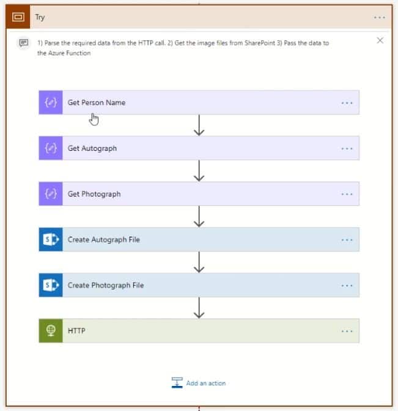Expand the HTTP action card
Viewport: 398px width, 411px height.
tap(199, 330)
